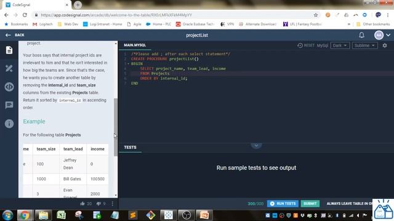The height and width of the screenshot is (221, 394).
Task: Open the VPN bookmark
Action: [227, 24]
